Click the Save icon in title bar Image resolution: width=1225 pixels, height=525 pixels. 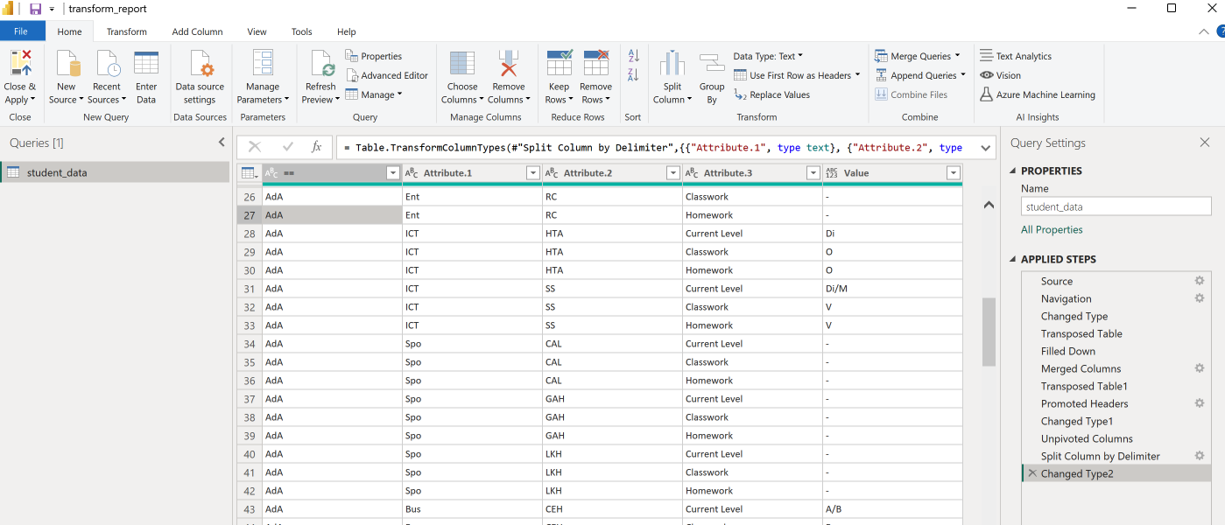pos(35,9)
